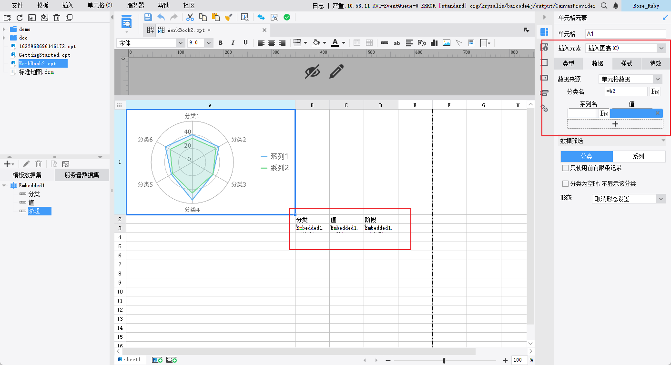
Task: Delete the selected template file
Action: tap(57, 18)
